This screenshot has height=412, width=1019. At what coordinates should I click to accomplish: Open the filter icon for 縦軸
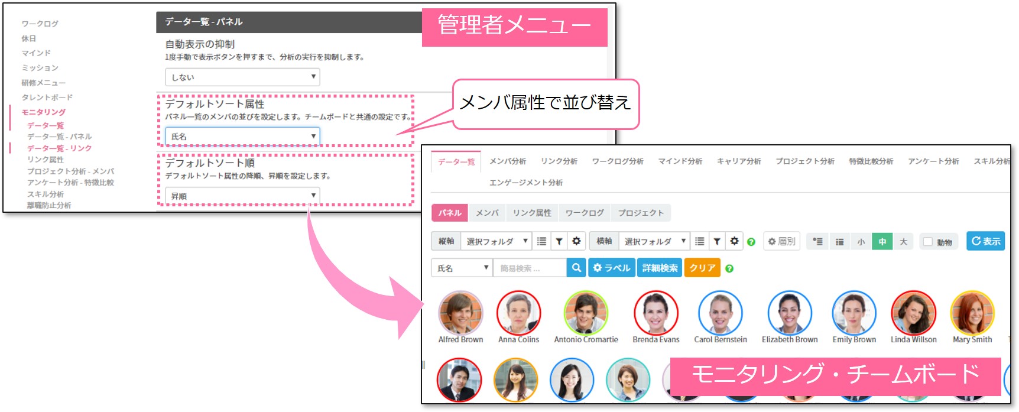pyautogui.click(x=559, y=241)
